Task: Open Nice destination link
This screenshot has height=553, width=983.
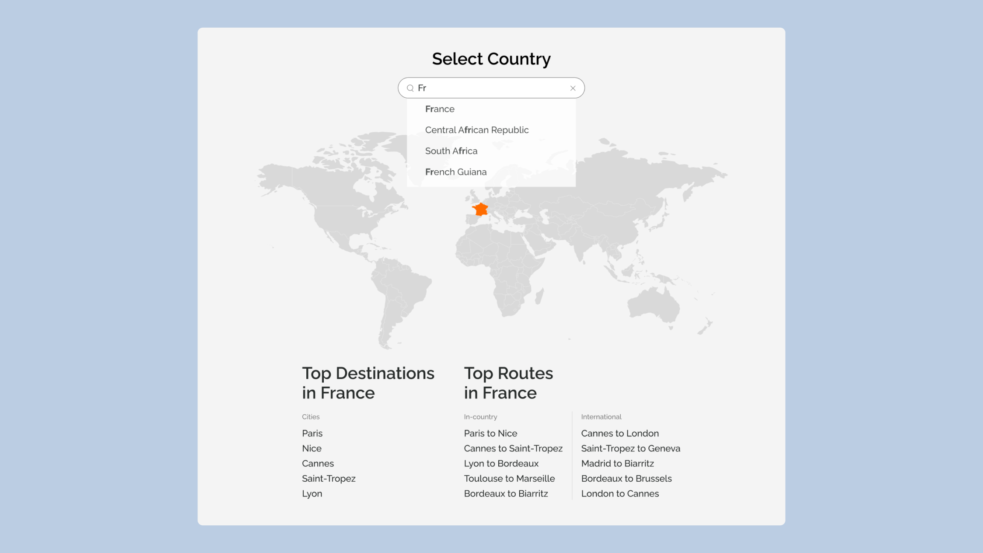Action: click(311, 448)
